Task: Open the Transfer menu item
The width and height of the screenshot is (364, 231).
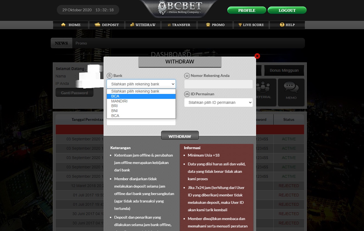Action: point(179,25)
